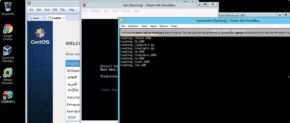
Task: Open the Tabs menu in VMware Workstation
Action: (x=63, y=10)
